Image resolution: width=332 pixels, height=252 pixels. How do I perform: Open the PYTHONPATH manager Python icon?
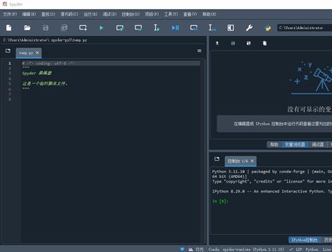click(x=268, y=28)
